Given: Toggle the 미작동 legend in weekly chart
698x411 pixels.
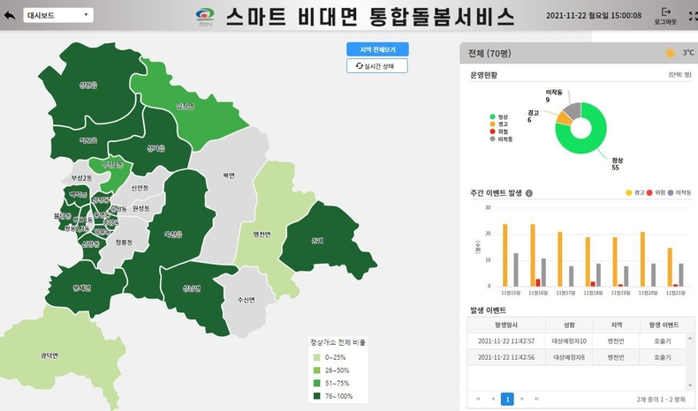Looking at the screenshot, I should (679, 192).
